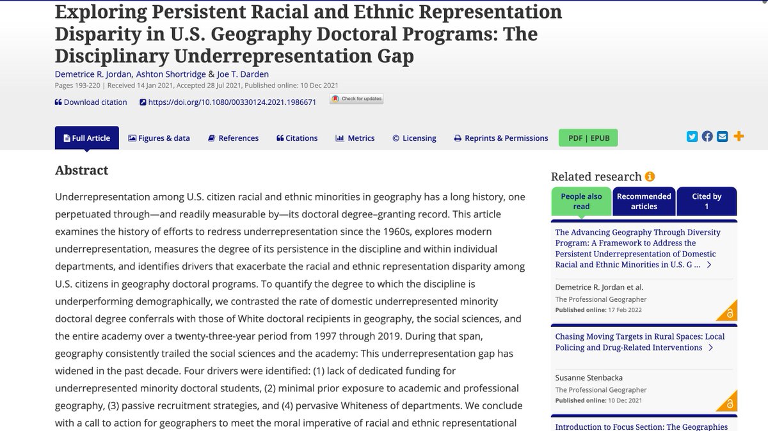Open more sharing options plus icon
This screenshot has width=768, height=431.
tap(739, 136)
